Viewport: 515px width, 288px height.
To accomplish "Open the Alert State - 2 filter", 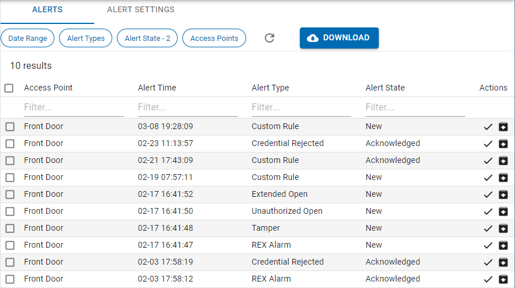I will [x=147, y=39].
